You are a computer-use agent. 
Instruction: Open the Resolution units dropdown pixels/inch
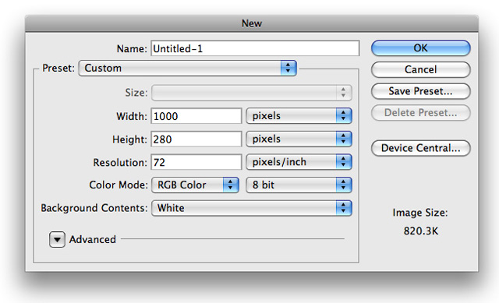tap(299, 162)
